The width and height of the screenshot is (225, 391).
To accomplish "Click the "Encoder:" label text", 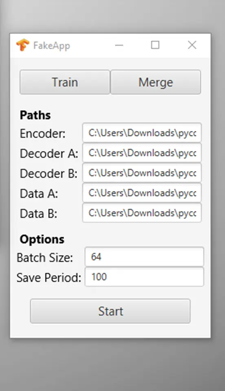I will (x=43, y=134).
